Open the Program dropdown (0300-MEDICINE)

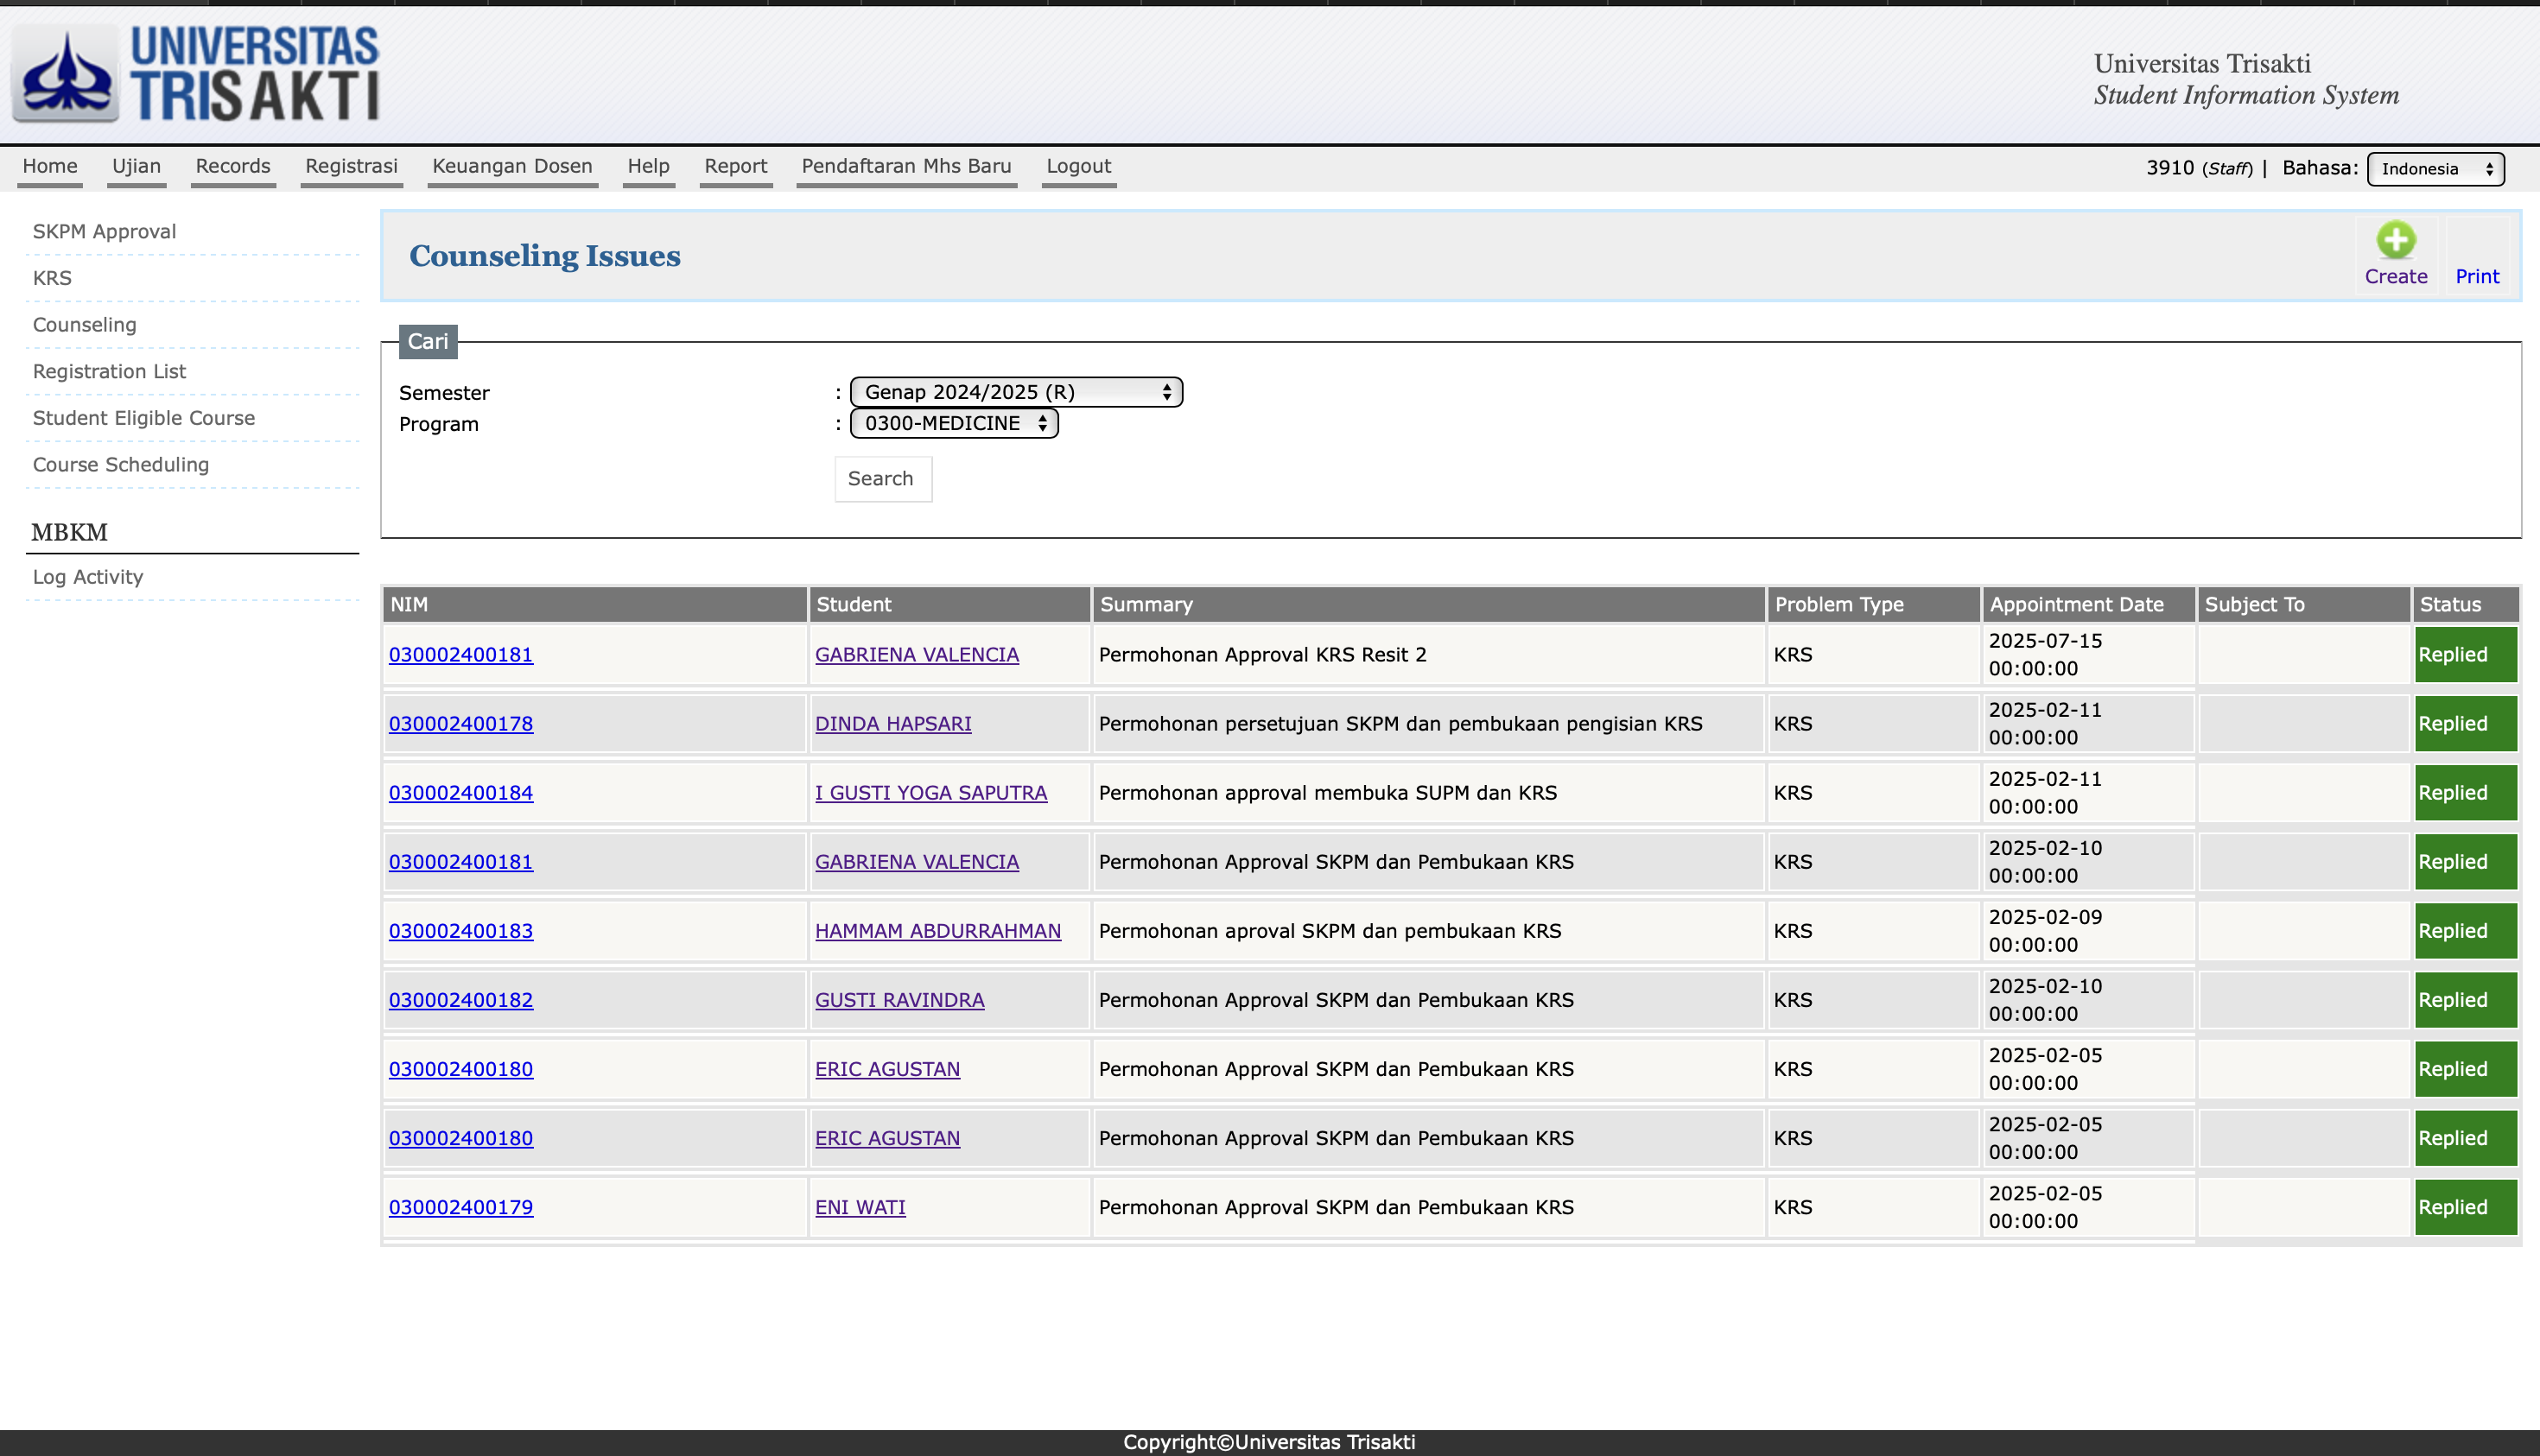tap(954, 423)
